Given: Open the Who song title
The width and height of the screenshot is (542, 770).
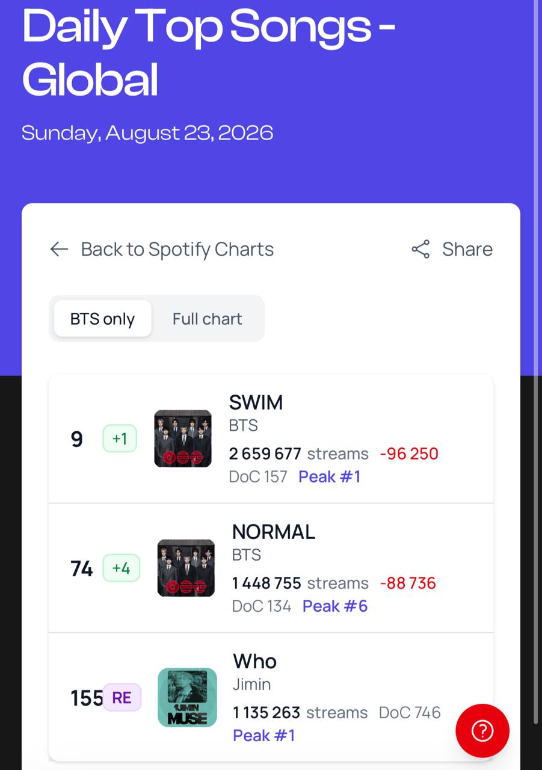Looking at the screenshot, I should click(x=255, y=661).
